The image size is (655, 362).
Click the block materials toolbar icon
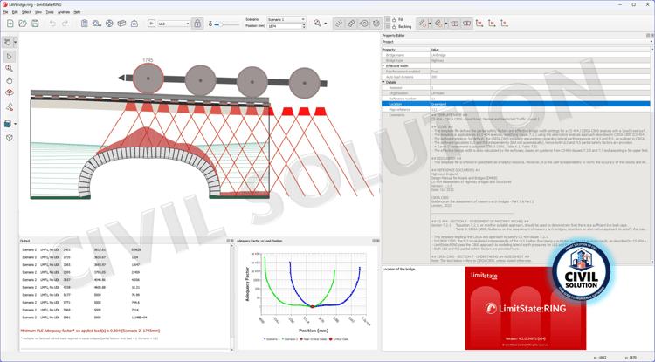point(121,24)
